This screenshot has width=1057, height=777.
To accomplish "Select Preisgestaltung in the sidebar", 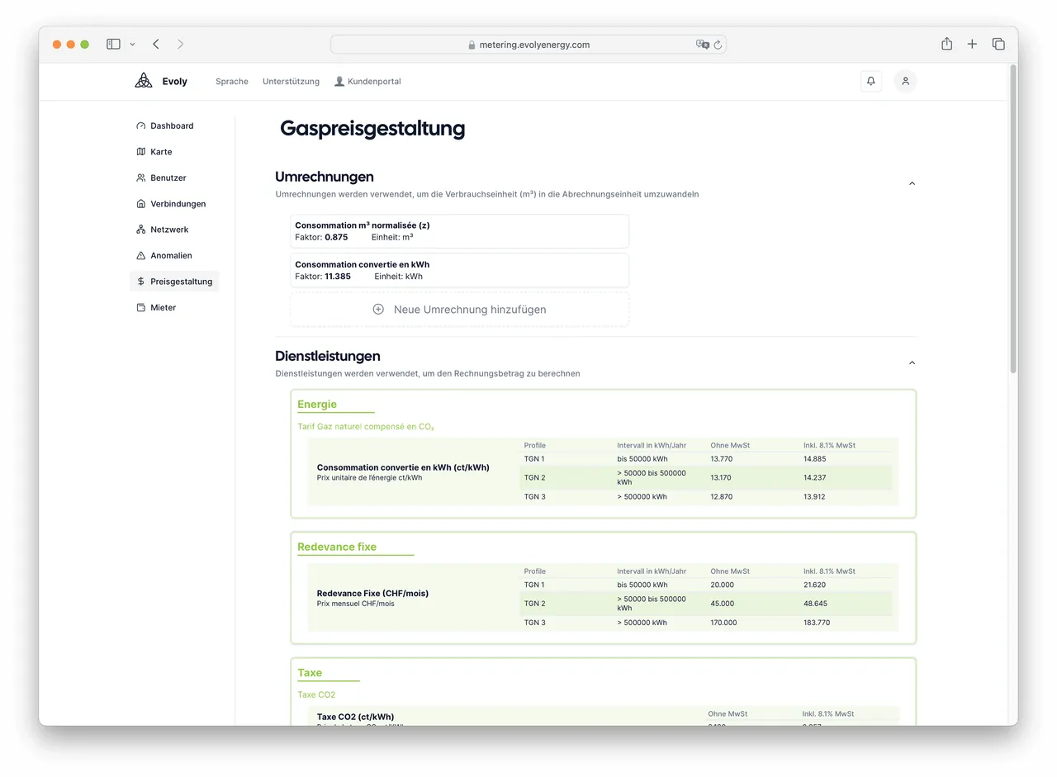I will coord(173,282).
